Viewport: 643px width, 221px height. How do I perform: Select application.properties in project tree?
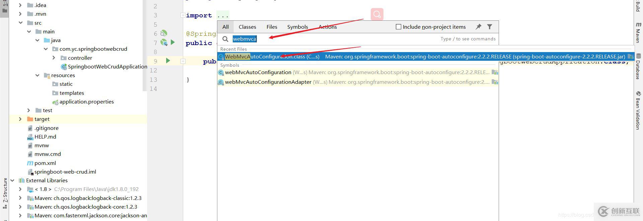(x=86, y=102)
